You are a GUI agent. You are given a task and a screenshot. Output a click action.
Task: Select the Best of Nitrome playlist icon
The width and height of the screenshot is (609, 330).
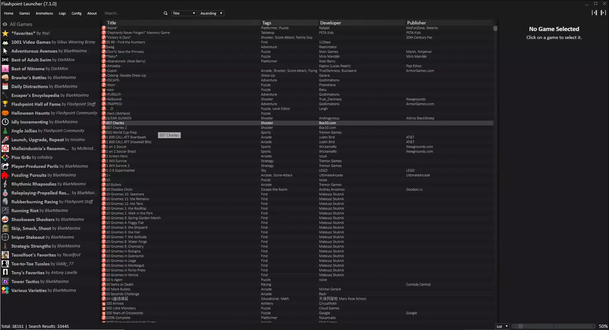tap(5, 68)
